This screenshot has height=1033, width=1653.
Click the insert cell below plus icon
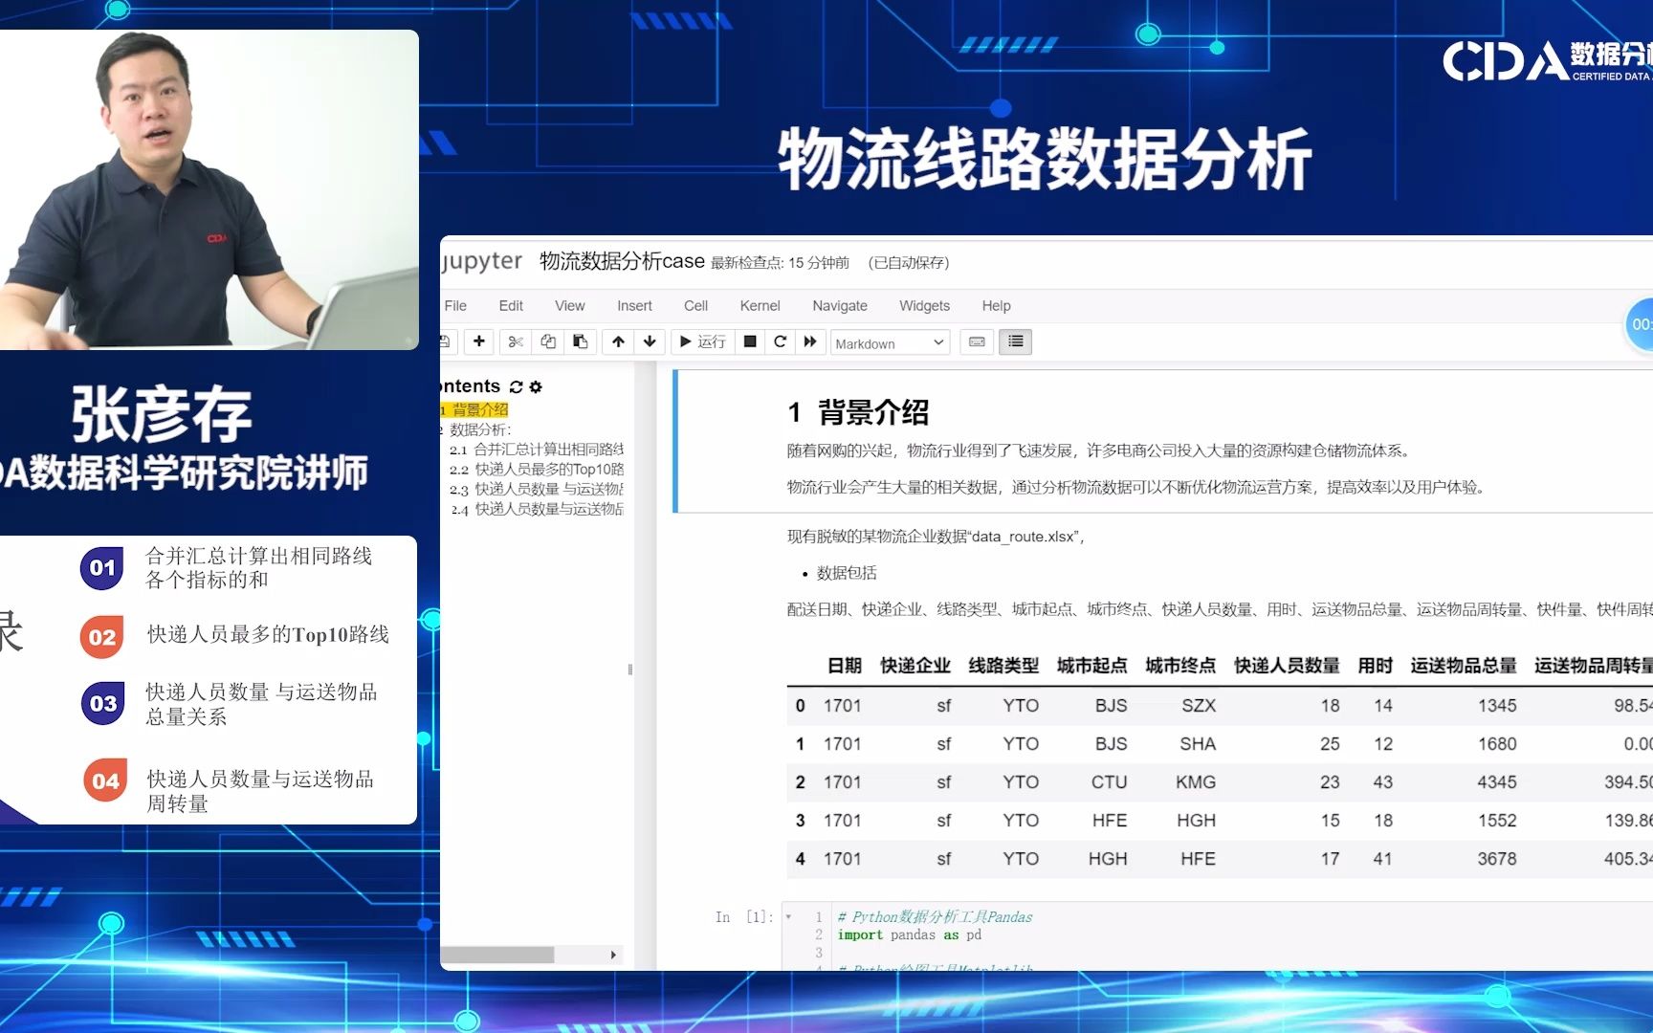[479, 341]
